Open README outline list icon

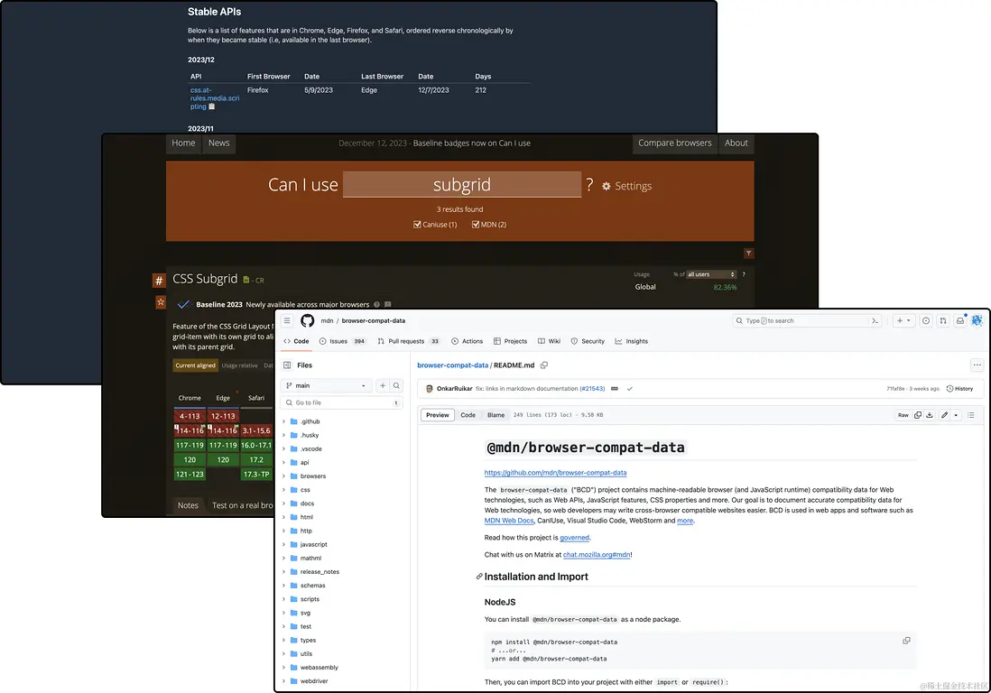point(971,415)
